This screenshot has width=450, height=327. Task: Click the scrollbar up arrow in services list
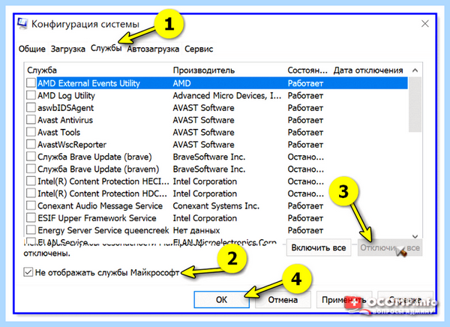pyautogui.click(x=415, y=70)
